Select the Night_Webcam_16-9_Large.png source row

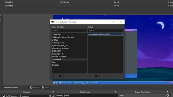tap(28, 96)
